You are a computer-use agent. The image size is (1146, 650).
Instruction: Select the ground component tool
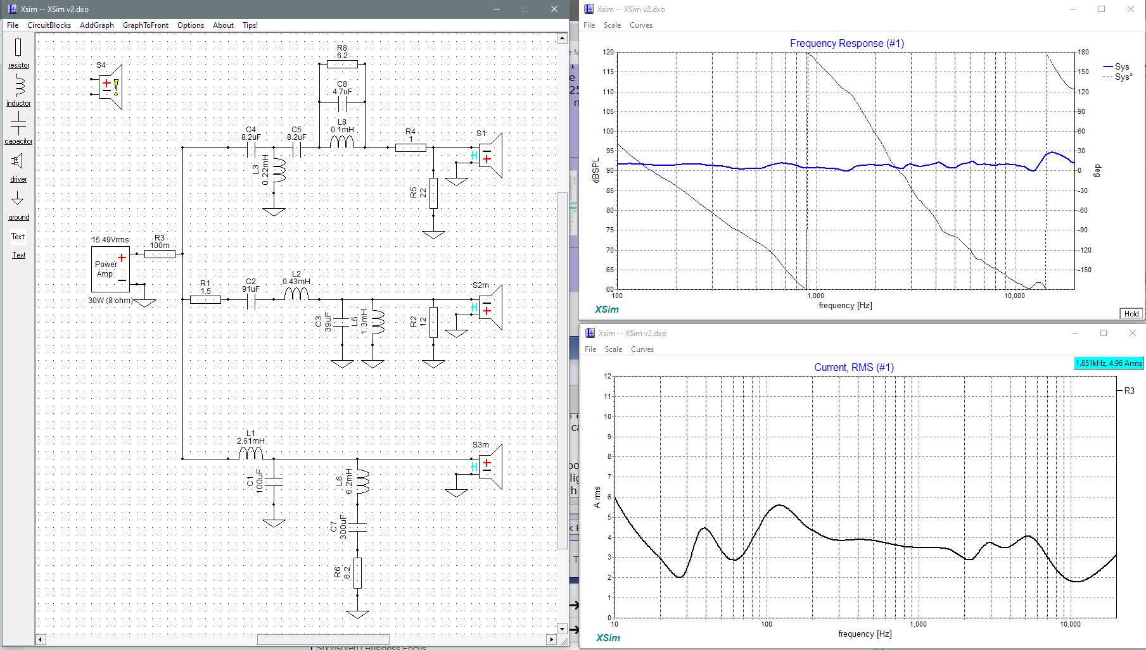point(18,204)
